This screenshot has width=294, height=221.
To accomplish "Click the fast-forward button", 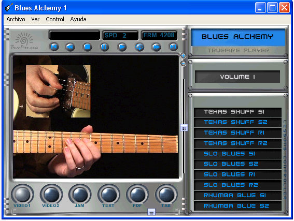I will 156,47.
